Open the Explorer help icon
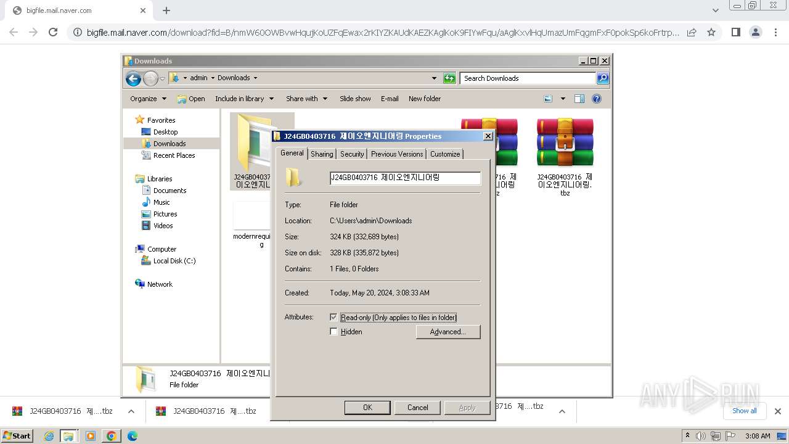Viewport: 789px width, 444px height. point(596,99)
